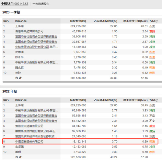Click the help icon beside 方向 in 2023 table
162x160 pixels.
[x=157, y=21]
